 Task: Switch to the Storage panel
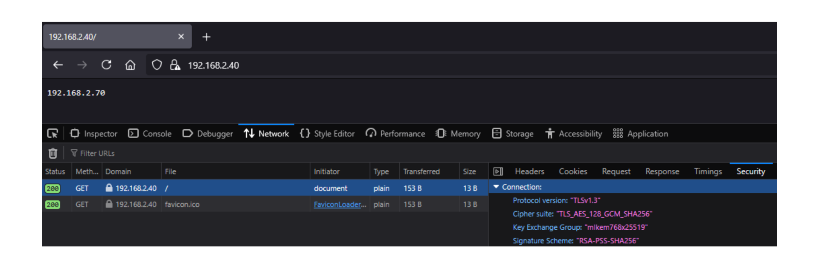click(513, 134)
